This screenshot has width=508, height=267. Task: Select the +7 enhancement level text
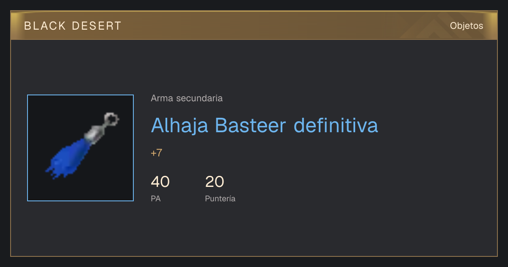click(x=156, y=153)
